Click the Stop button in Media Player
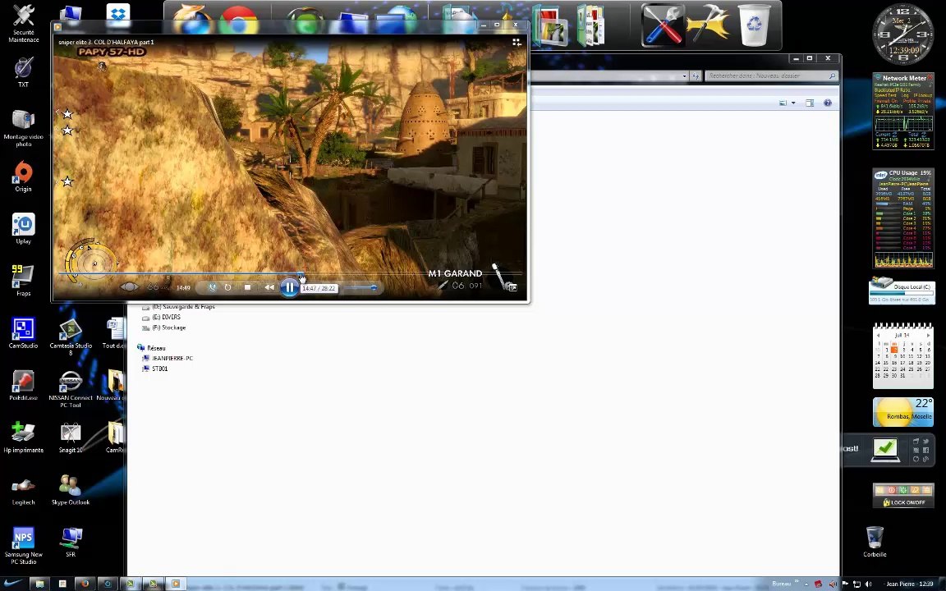This screenshot has width=946, height=591. coord(247,287)
